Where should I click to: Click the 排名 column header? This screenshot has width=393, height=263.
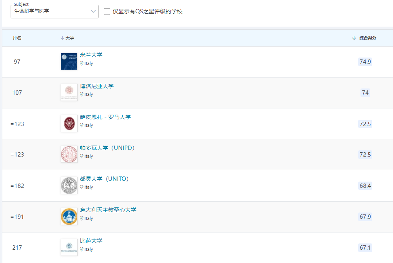click(17, 38)
